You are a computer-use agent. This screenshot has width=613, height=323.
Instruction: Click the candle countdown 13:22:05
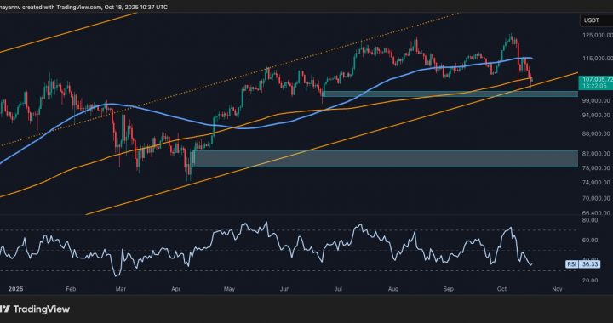click(593, 86)
